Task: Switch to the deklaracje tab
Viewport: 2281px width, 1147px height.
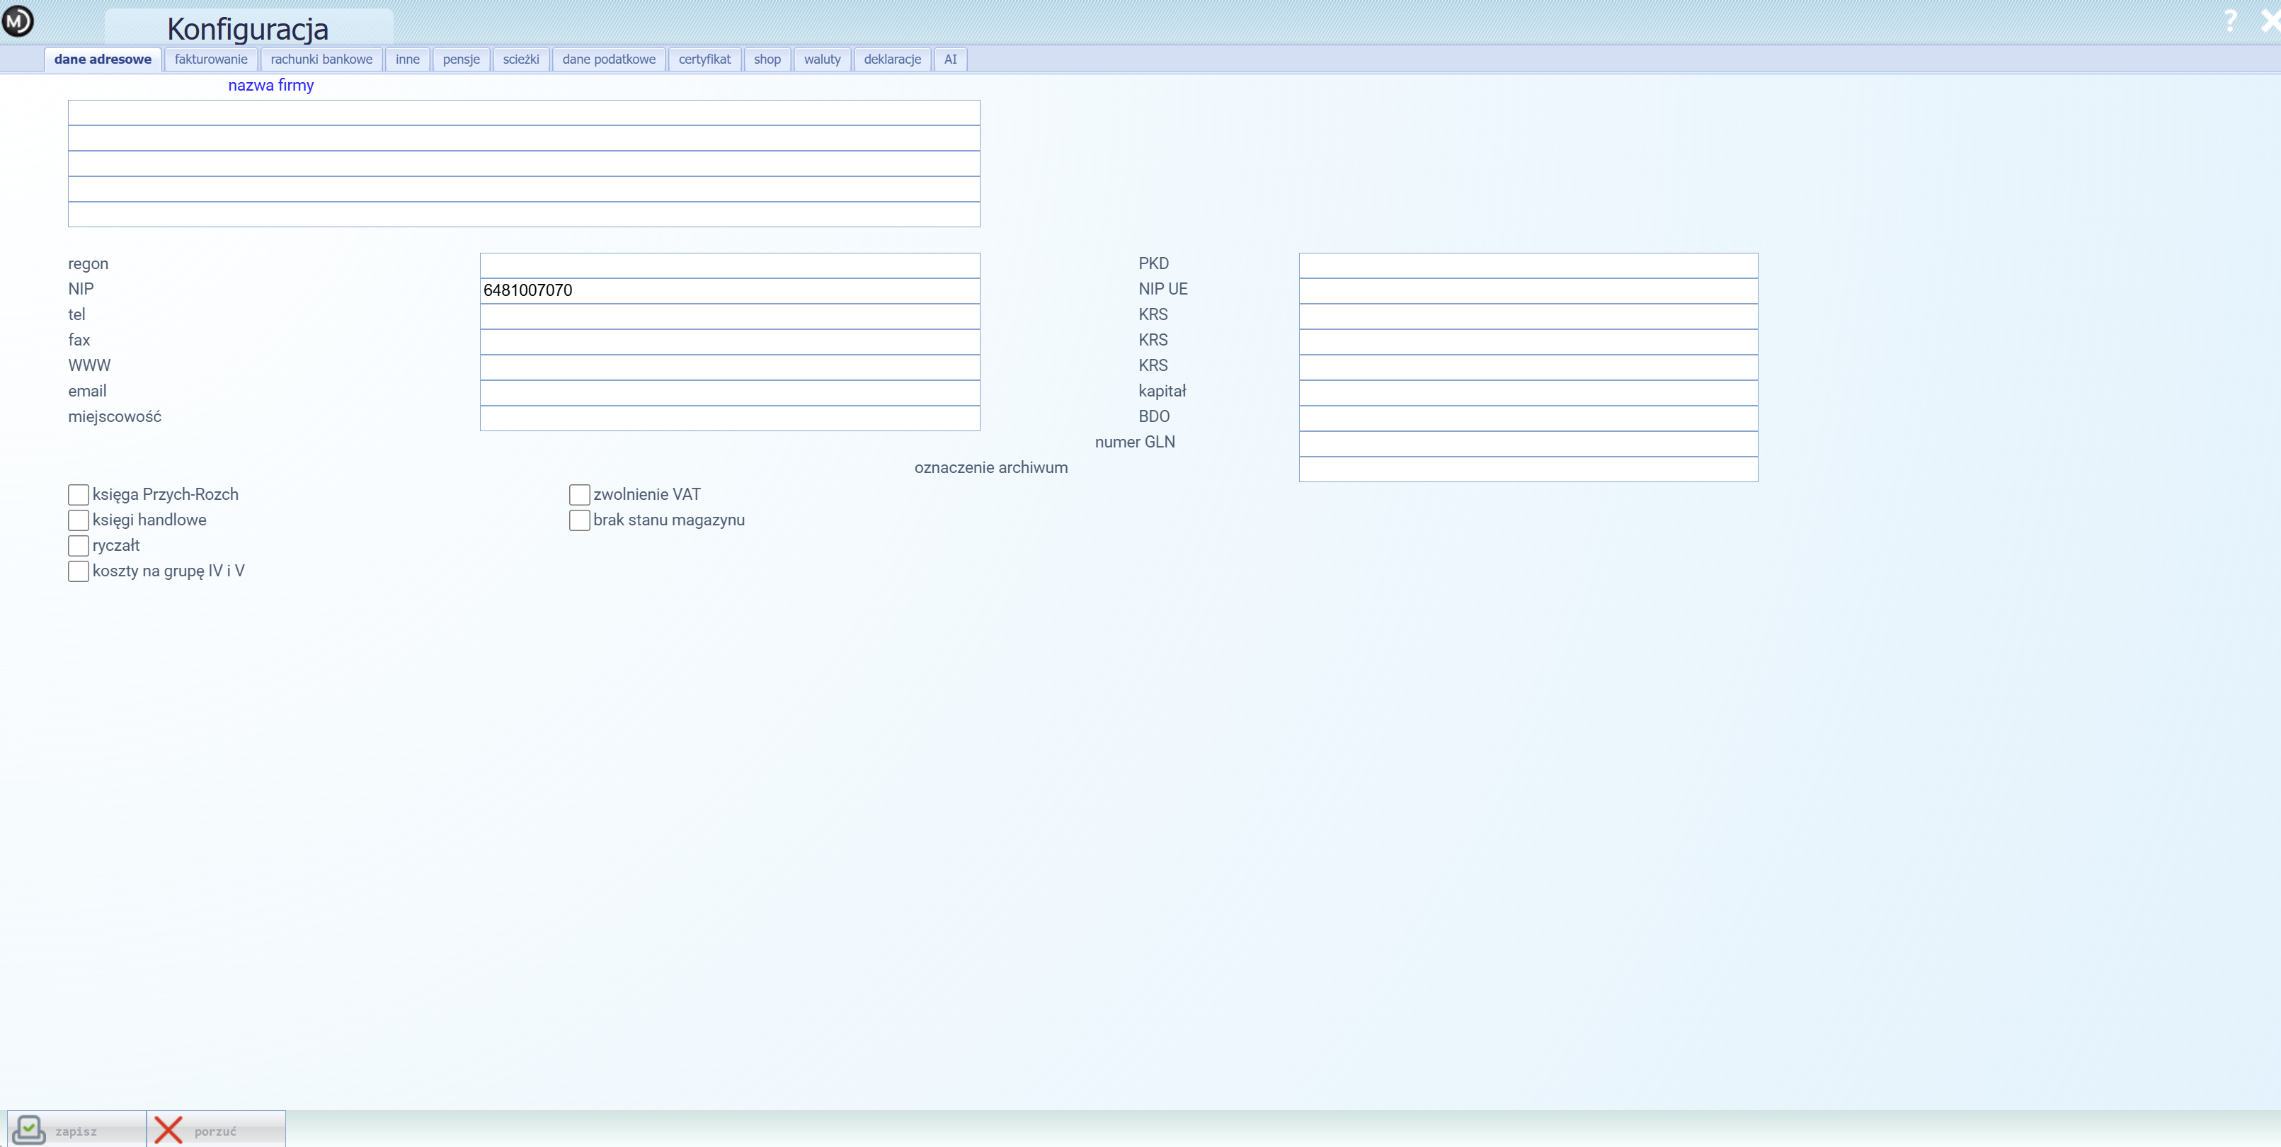Action: (x=892, y=59)
